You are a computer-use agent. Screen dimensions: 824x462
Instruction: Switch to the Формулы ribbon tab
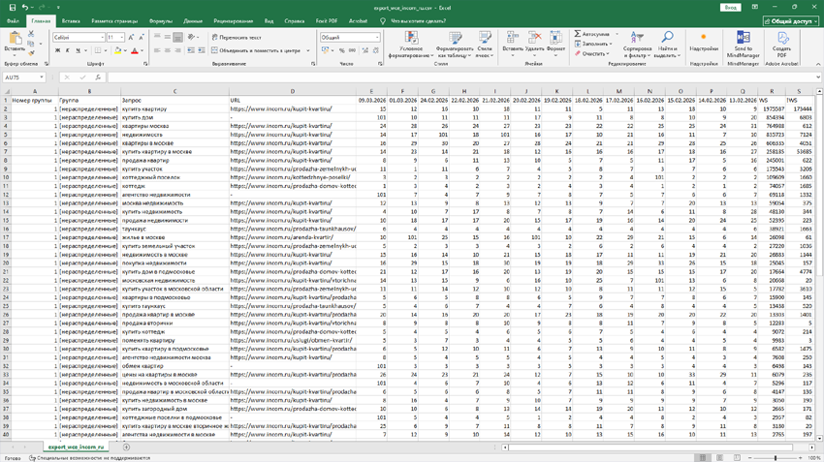(x=161, y=20)
